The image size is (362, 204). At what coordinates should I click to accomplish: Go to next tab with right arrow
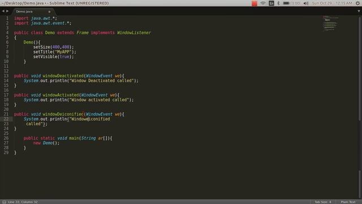7,11
